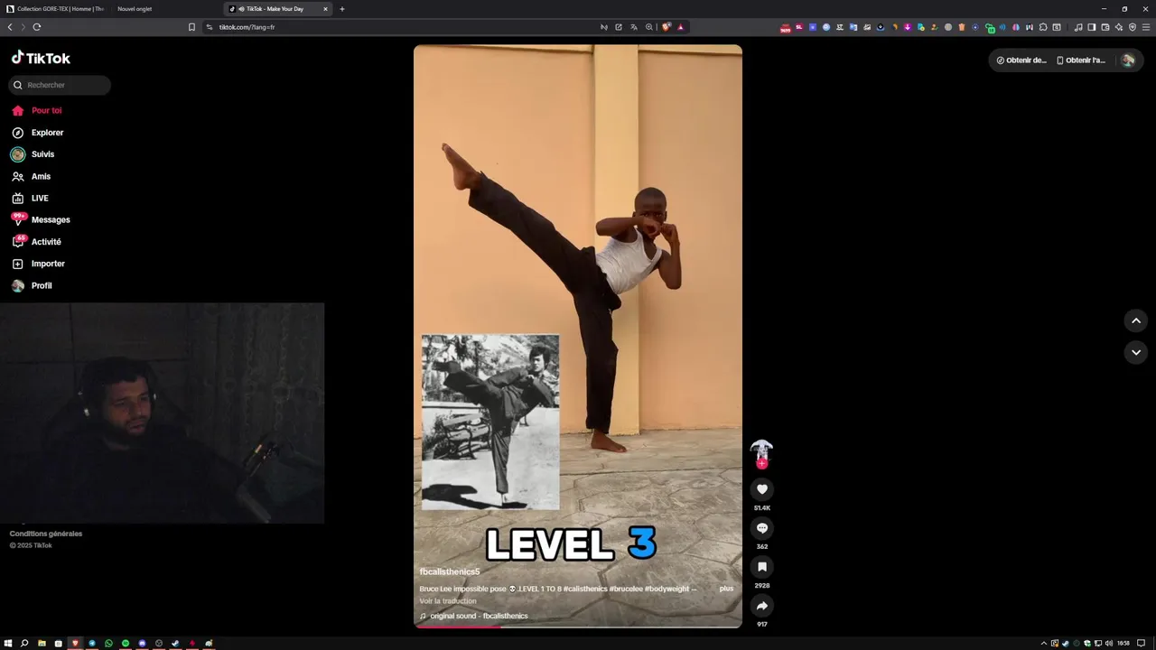
Task: Open the Brave VPN shield icon
Action: pyautogui.click(x=1133, y=27)
